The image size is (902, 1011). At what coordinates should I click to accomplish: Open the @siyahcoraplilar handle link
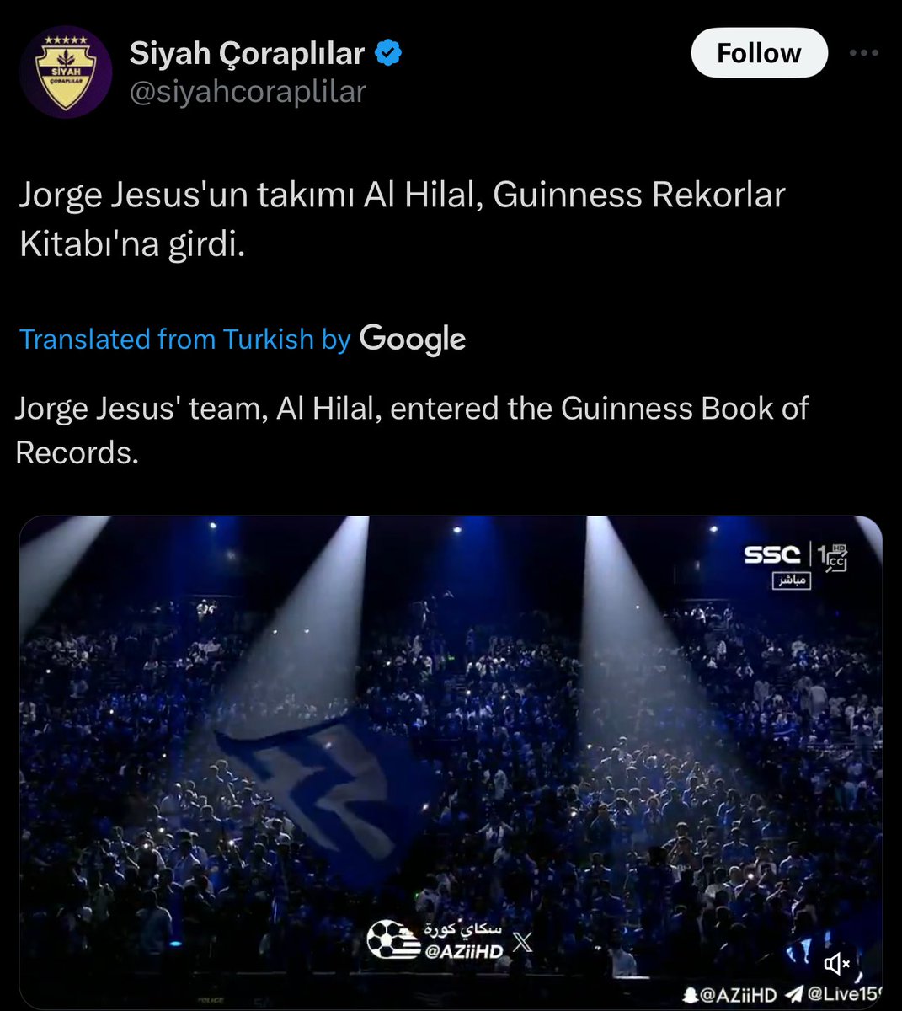pos(248,91)
